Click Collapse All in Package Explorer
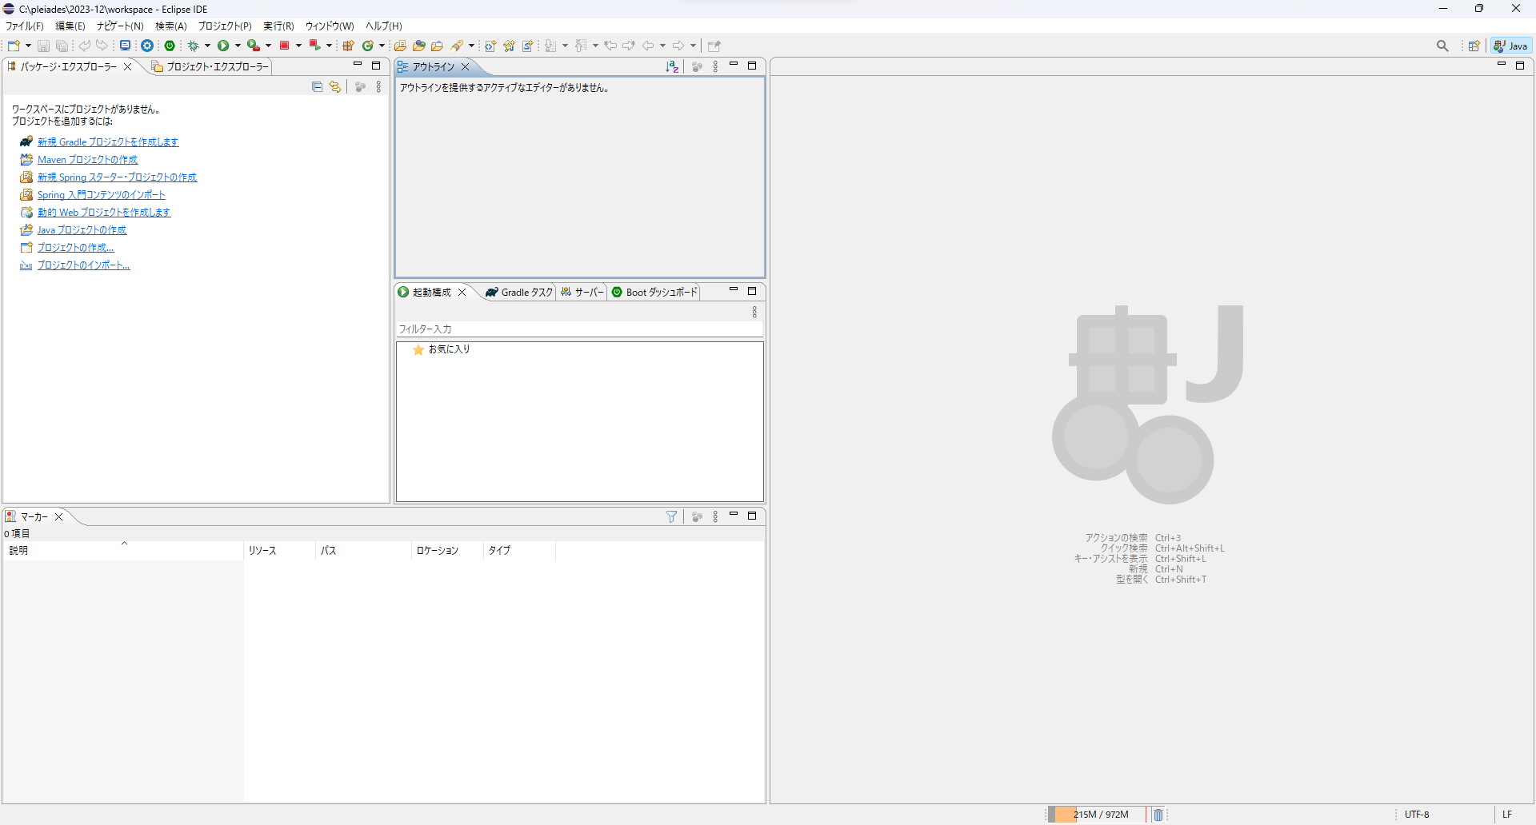This screenshot has width=1536, height=825. tap(317, 87)
